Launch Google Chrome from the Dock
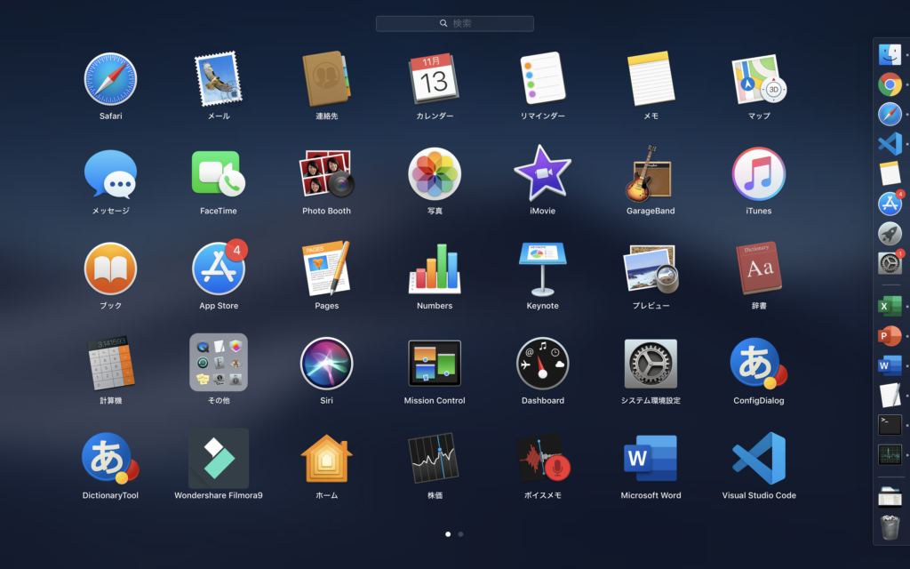 (890, 84)
